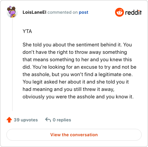This screenshot has width=148, height=147.
Task: Click the View the conversation button
Action: (x=74, y=135)
